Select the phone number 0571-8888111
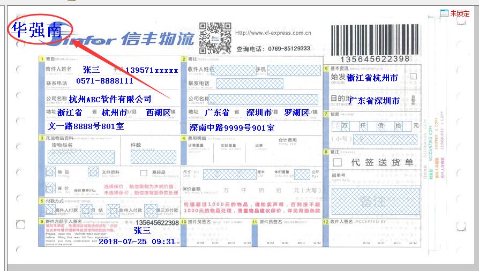 pos(105,81)
